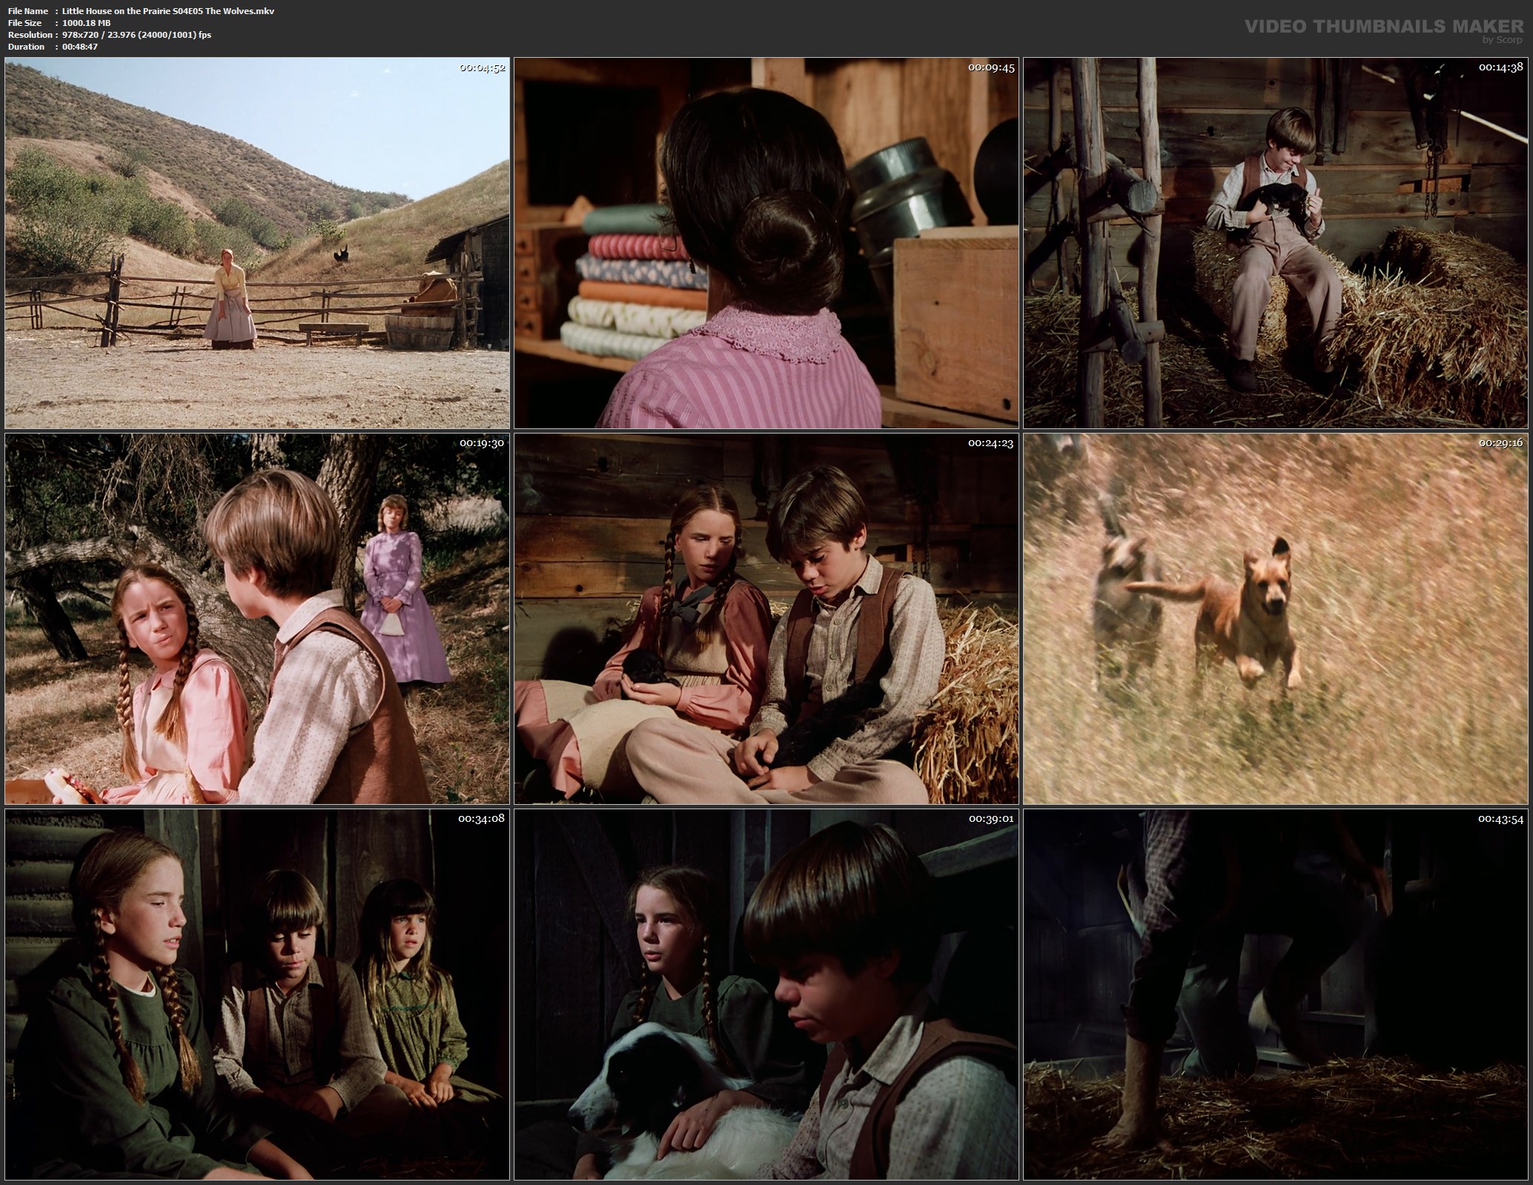This screenshot has height=1185, width=1533.
Task: Click the thumbnail at timestamp 00:19:30
Action: tap(256, 619)
